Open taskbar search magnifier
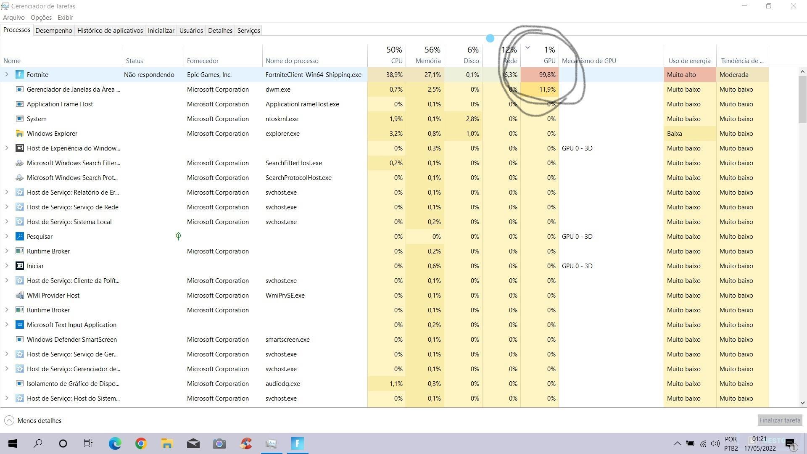 click(x=38, y=443)
